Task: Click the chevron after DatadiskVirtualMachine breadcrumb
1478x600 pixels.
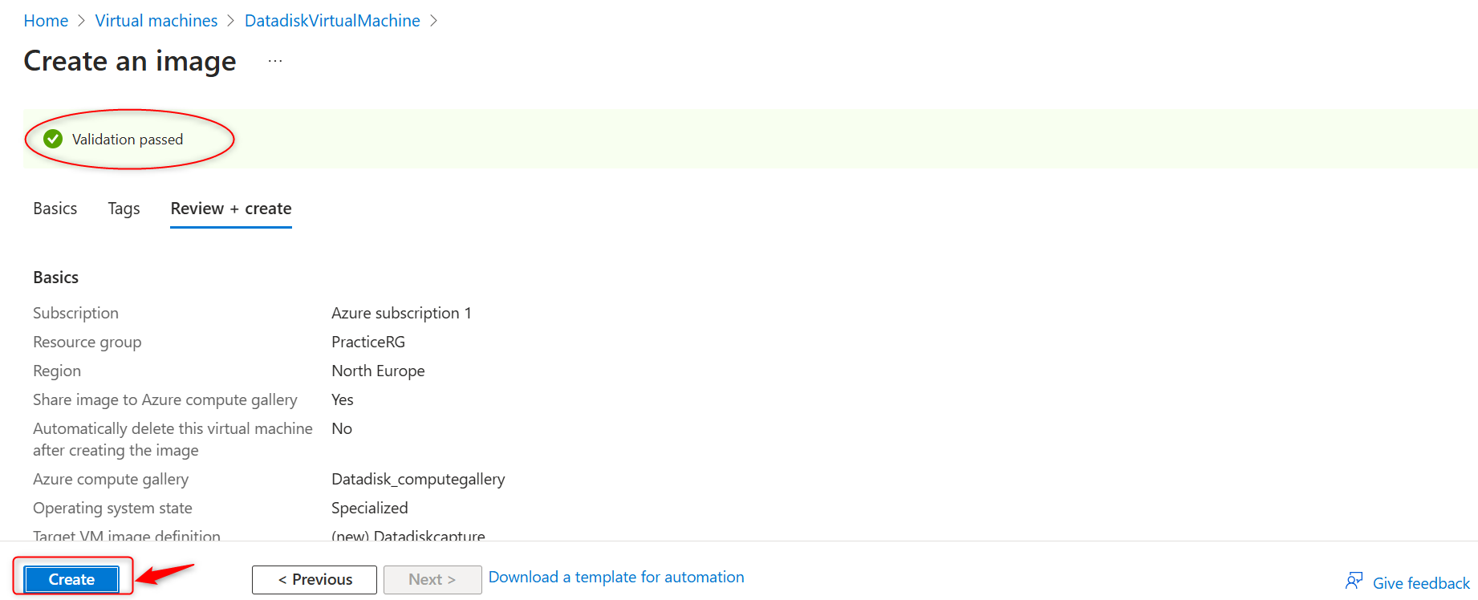Action: pos(434,21)
